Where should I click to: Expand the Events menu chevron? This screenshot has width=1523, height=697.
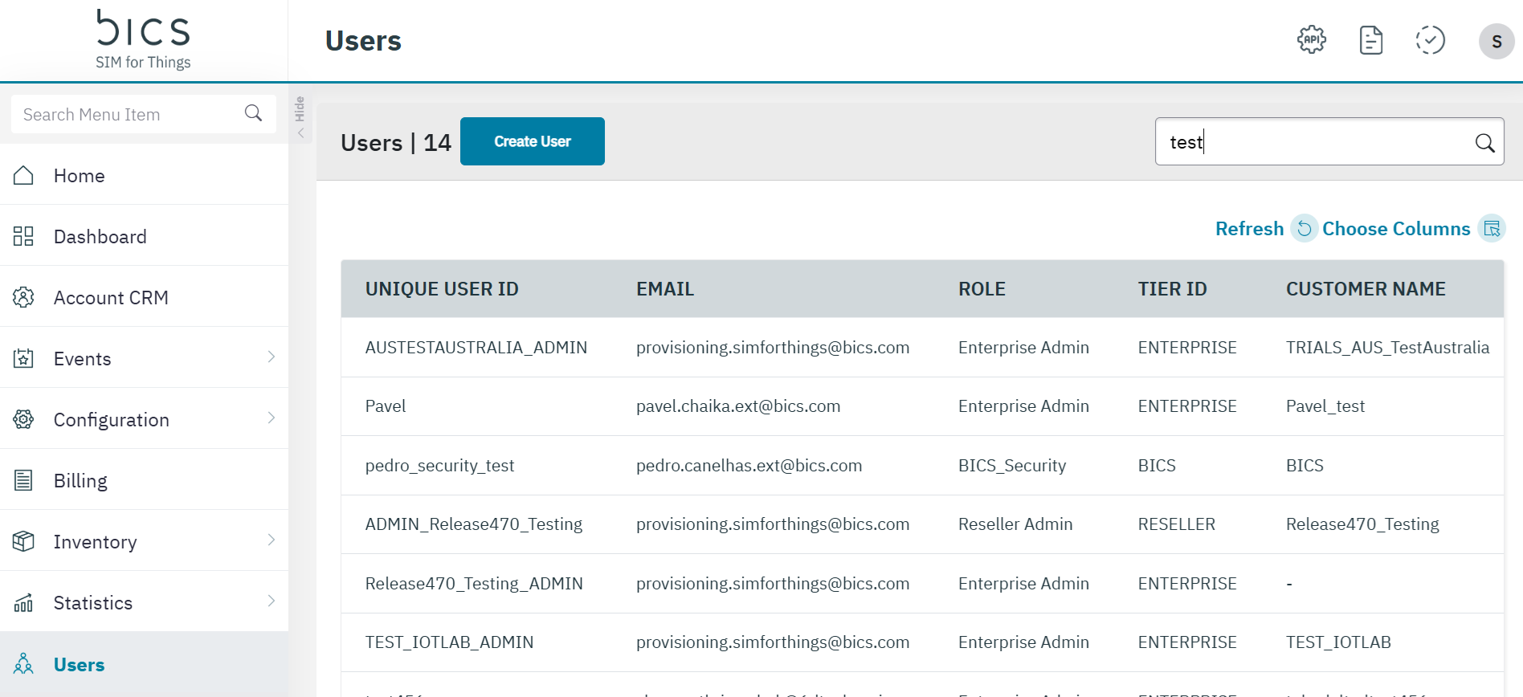(272, 357)
